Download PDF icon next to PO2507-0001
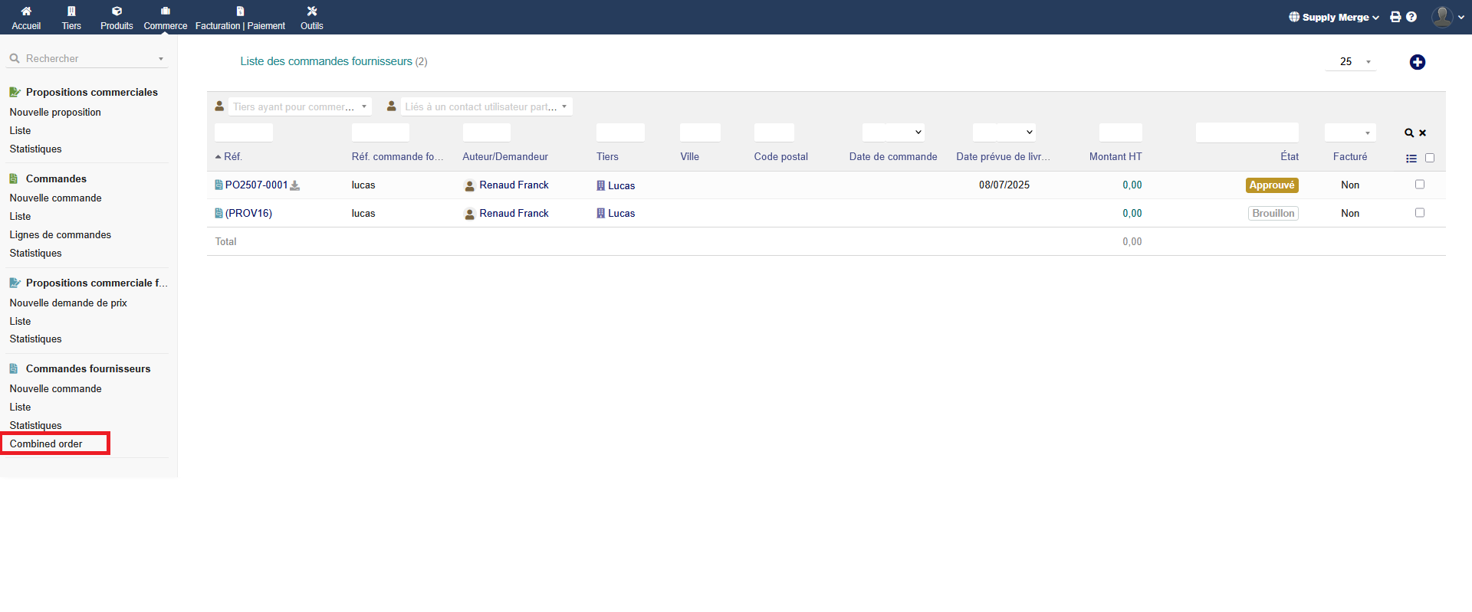1472x612 pixels. point(295,185)
